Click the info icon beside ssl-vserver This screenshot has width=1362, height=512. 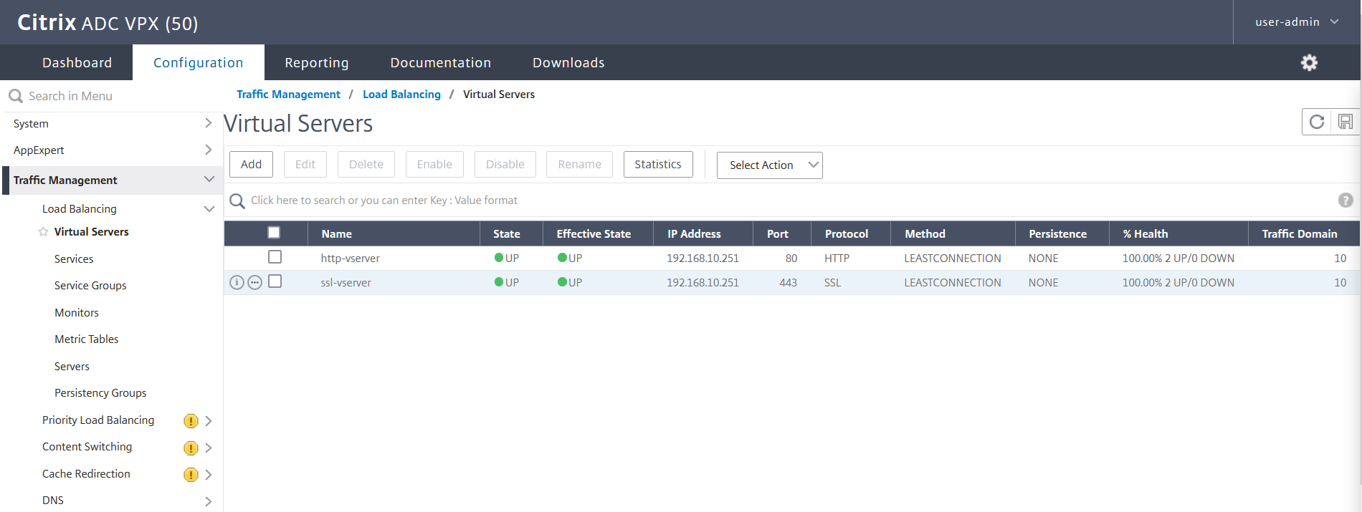[237, 282]
